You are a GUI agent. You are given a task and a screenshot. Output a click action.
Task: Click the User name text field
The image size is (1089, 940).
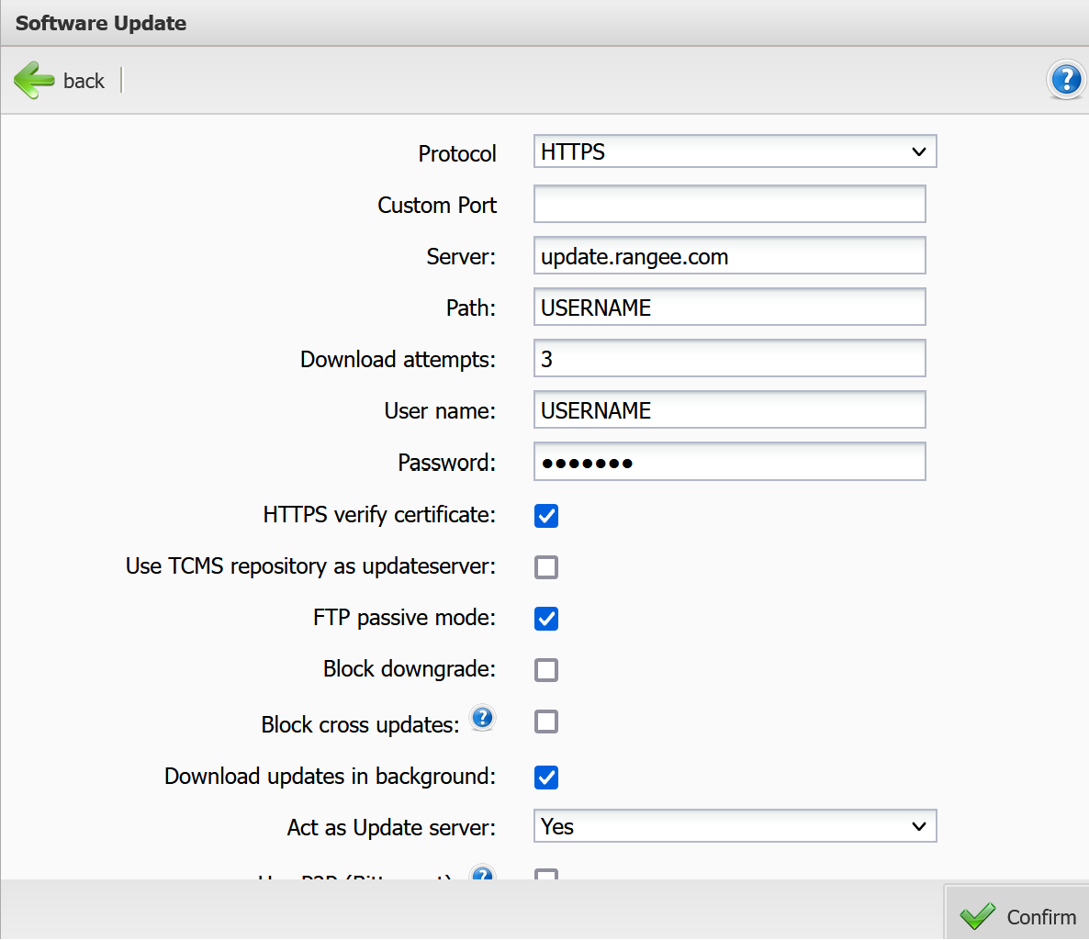pyautogui.click(x=729, y=410)
